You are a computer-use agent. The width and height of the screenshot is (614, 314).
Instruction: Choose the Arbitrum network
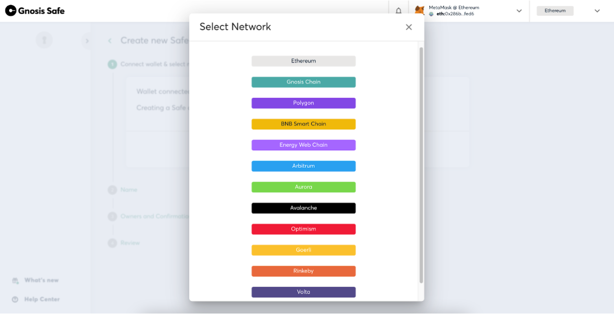[303, 166]
